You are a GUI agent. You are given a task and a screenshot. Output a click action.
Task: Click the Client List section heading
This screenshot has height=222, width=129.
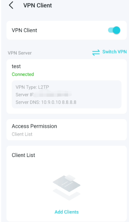23,155
